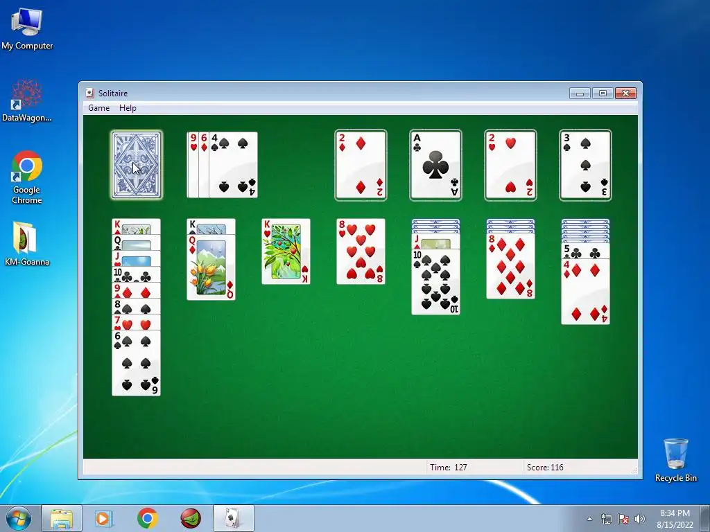Open Google Chrome desktop shortcut

coord(27,177)
